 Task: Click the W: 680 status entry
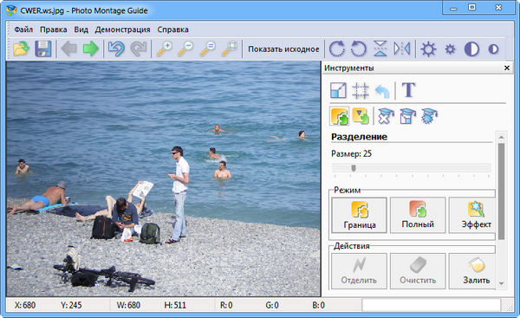click(128, 305)
